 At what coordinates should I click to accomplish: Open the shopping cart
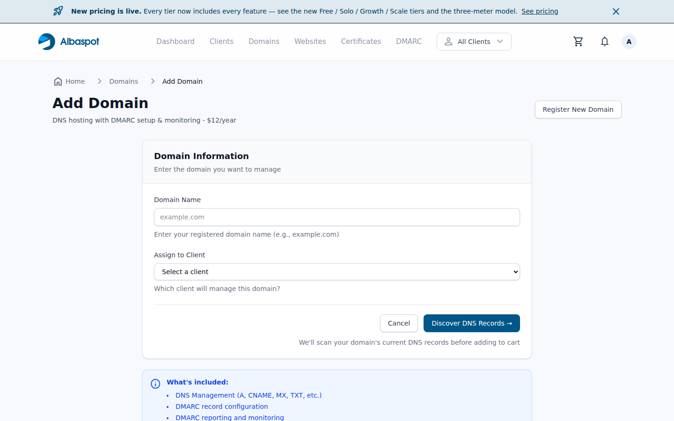(x=579, y=42)
